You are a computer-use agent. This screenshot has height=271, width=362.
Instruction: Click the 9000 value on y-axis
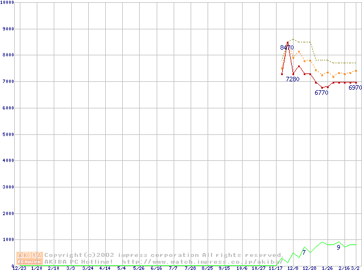[8, 29]
